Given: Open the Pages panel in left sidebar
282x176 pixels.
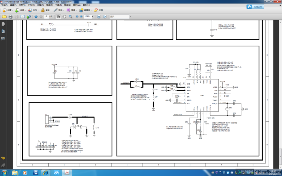Looking at the screenshot, I should 3,24.
